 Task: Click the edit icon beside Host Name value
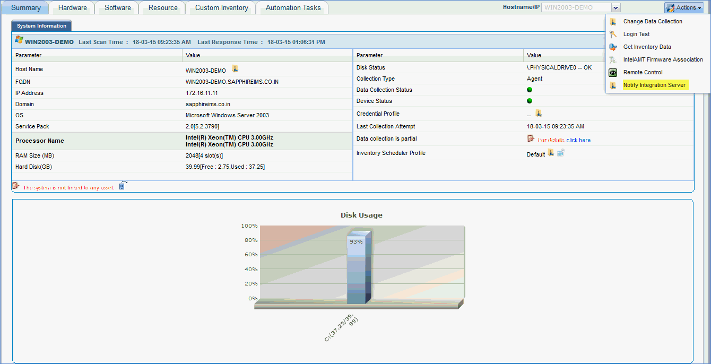click(235, 68)
